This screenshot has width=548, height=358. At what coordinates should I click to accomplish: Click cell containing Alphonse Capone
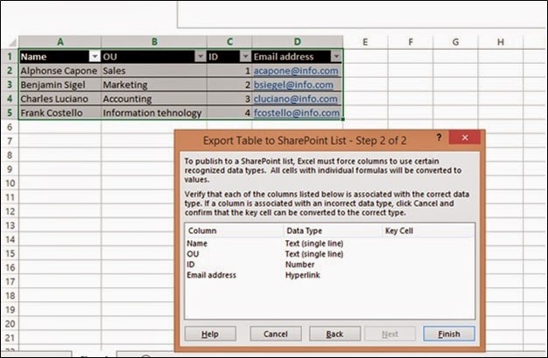pyautogui.click(x=60, y=71)
